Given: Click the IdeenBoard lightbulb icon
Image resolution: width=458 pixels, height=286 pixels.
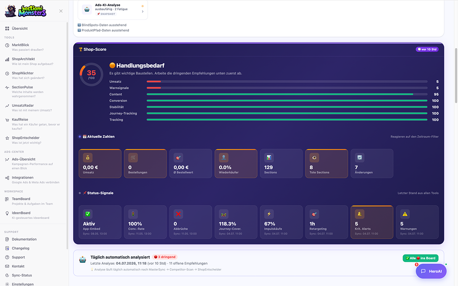Looking at the screenshot, I should (x=7, y=213).
